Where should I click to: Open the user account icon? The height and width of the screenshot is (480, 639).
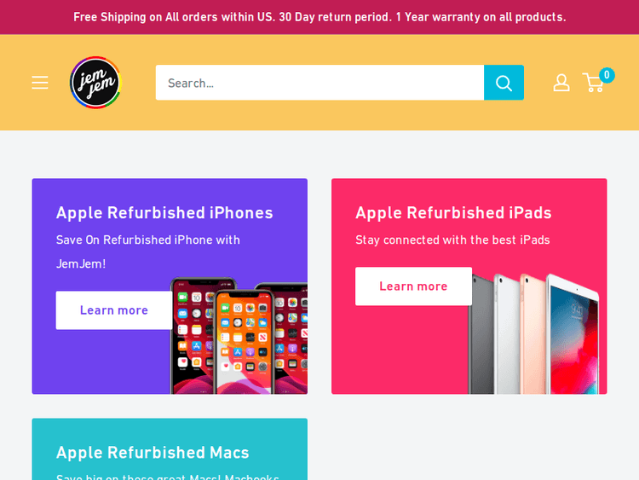tap(561, 83)
